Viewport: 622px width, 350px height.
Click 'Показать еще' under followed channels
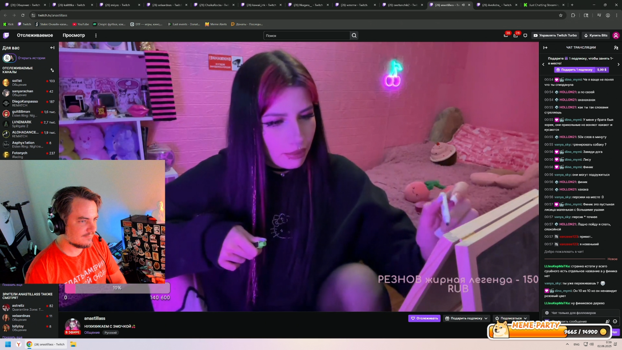click(x=12, y=285)
